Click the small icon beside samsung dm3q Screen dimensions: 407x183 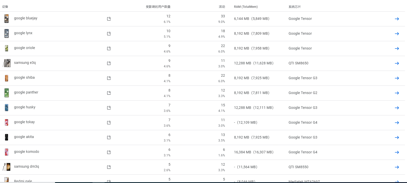109,167
